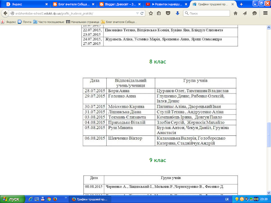The image size is (271, 203).
Task: Open the chat smiley icon in toolbar
Action: tap(254, 13)
